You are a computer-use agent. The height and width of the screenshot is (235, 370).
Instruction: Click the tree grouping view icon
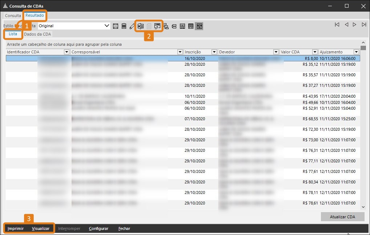[166, 26]
